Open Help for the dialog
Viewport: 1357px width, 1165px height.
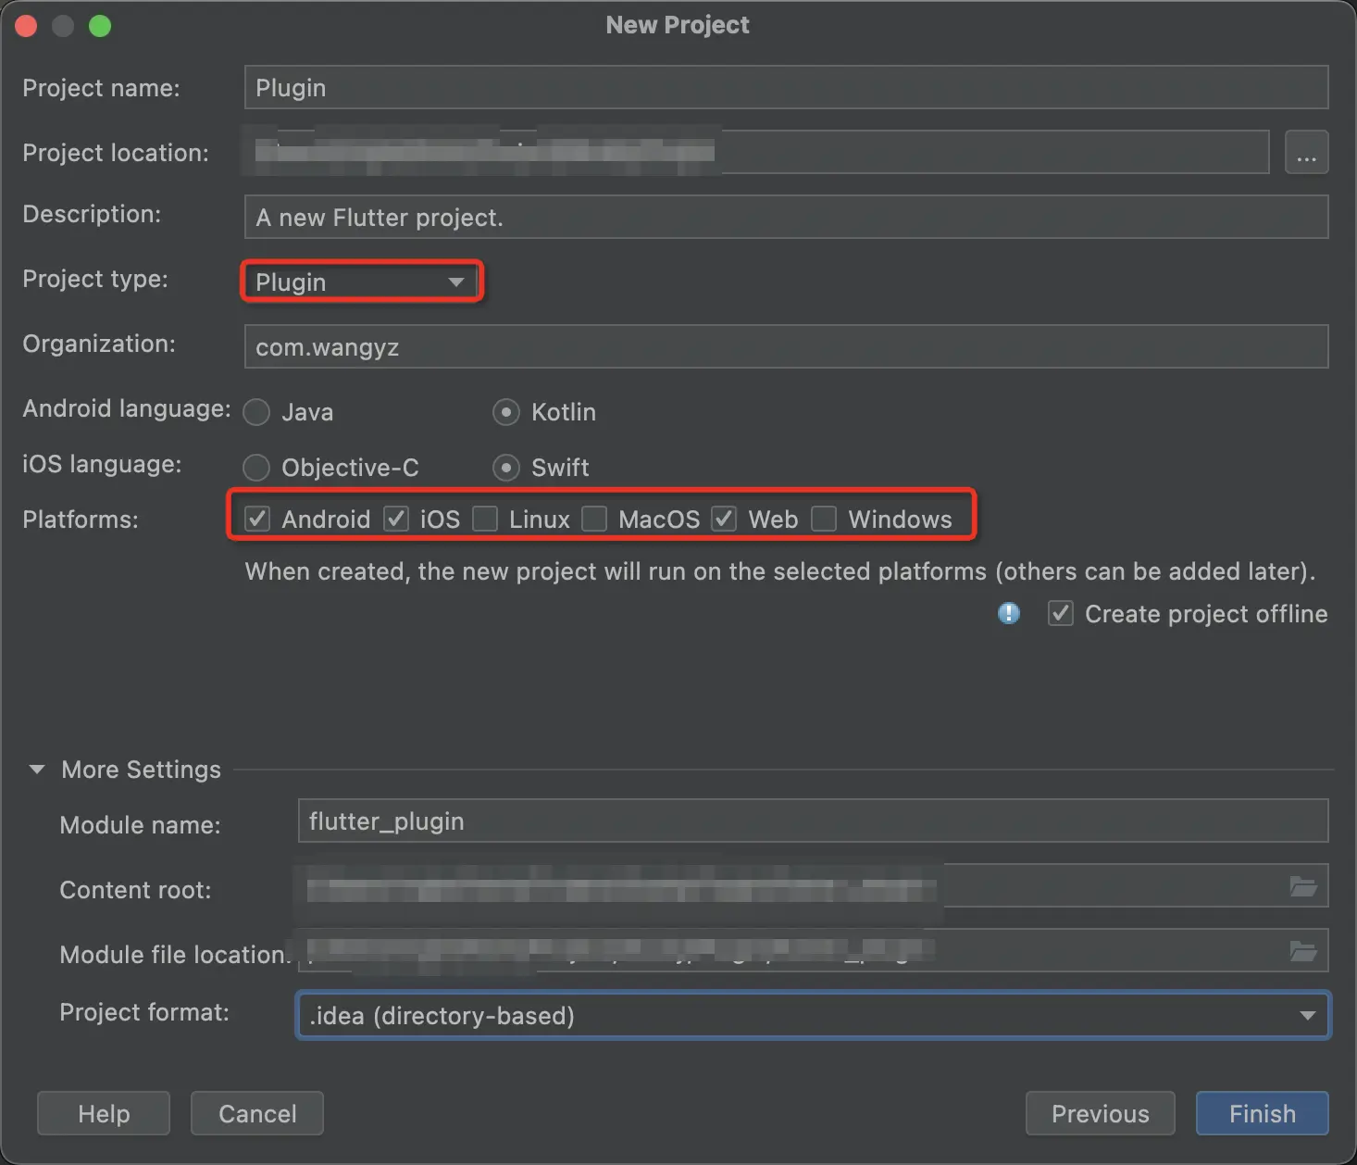(x=104, y=1113)
